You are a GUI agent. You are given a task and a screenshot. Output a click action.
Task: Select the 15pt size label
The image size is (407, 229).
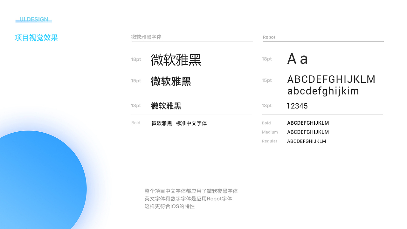click(x=136, y=80)
